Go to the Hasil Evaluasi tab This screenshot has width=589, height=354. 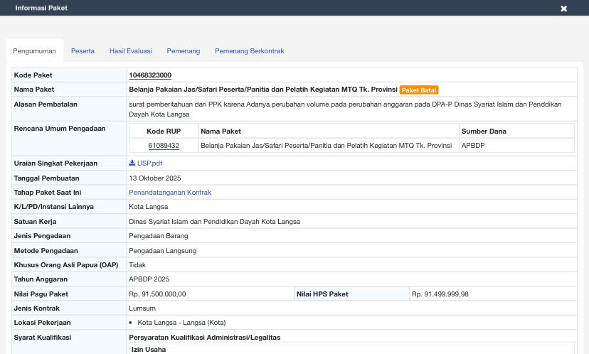[x=130, y=51]
